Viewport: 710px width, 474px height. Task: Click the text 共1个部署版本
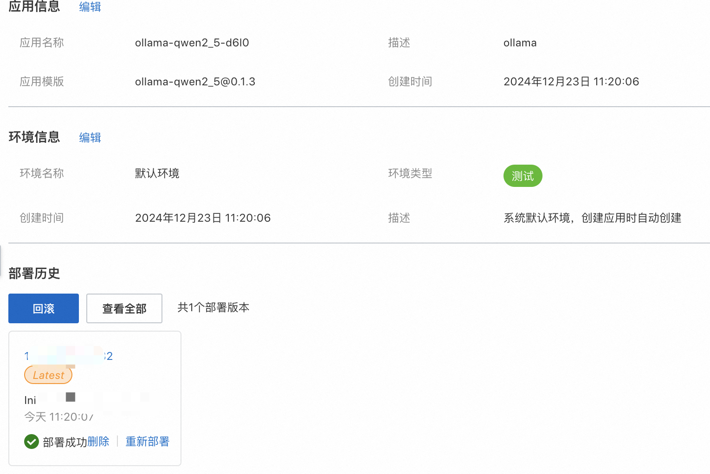click(213, 307)
